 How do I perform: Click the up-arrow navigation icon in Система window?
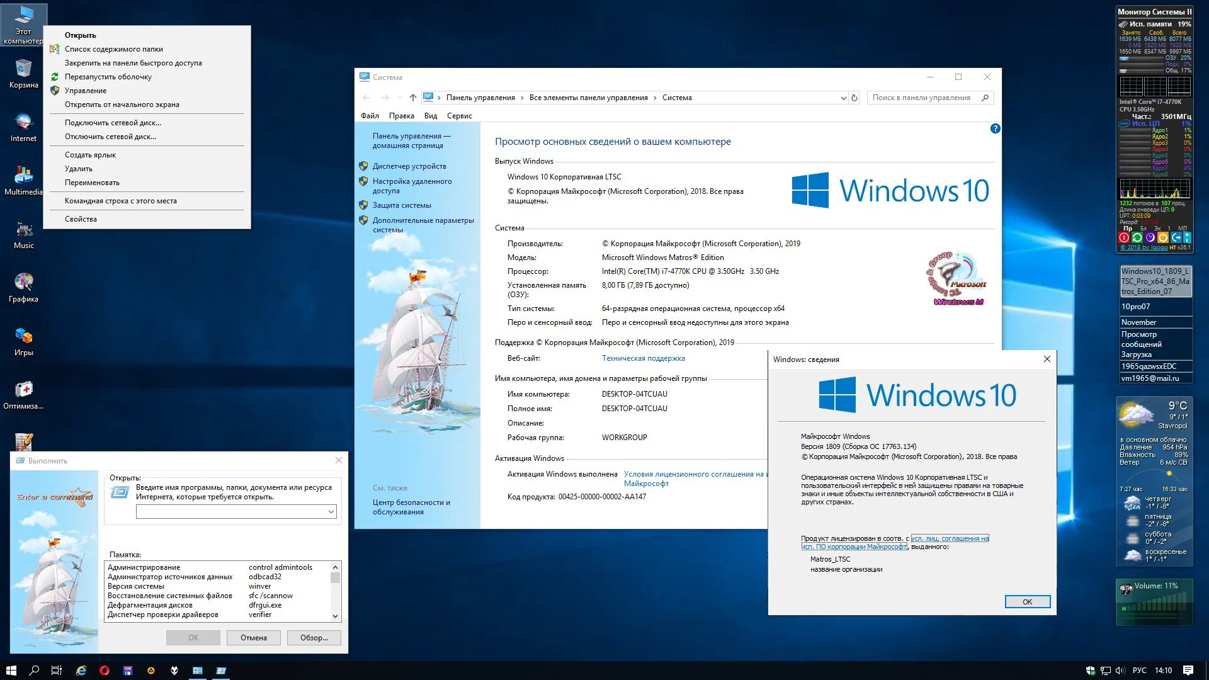tap(412, 98)
